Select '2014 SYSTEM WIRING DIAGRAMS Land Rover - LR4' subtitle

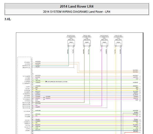pyautogui.click(x=77, y=12)
